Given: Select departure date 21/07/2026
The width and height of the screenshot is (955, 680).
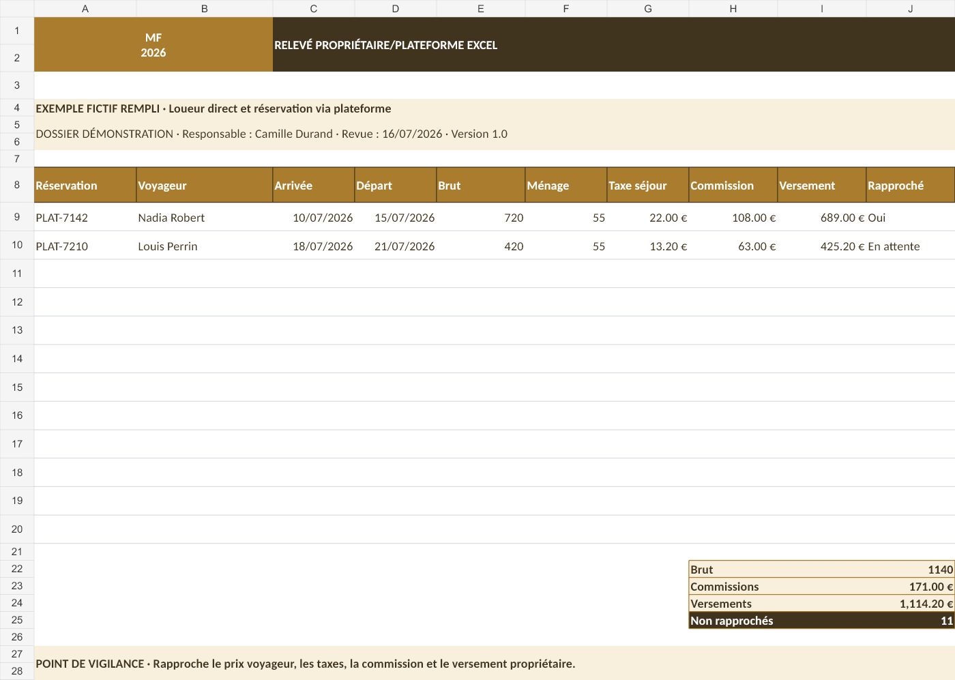Looking at the screenshot, I should (396, 246).
